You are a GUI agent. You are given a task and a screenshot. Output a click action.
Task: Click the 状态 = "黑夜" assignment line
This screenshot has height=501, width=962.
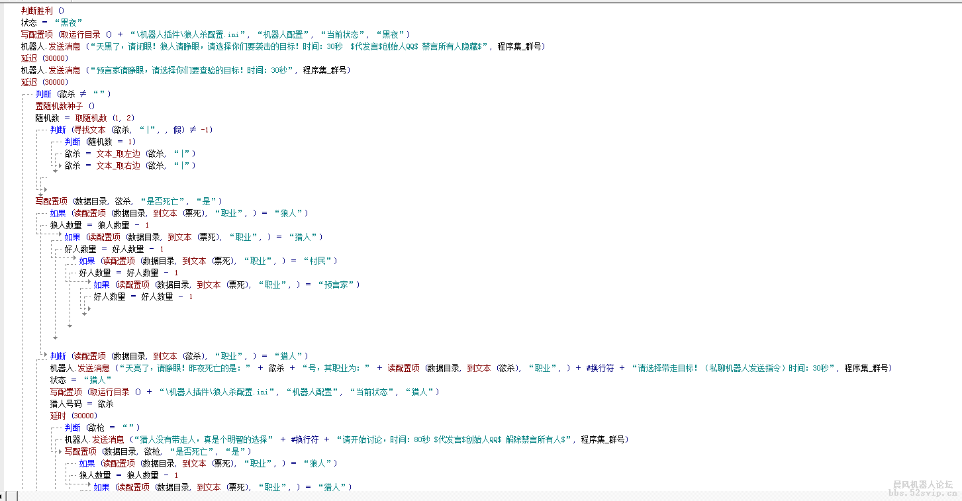coord(52,23)
